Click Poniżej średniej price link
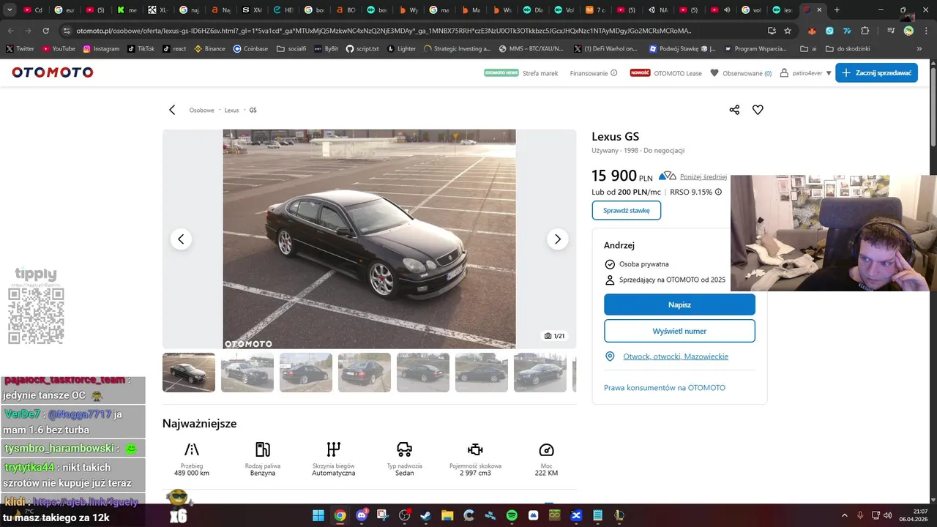This screenshot has width=937, height=527. click(x=703, y=176)
